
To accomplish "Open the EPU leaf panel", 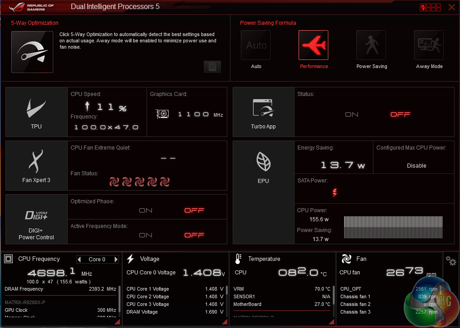I will point(263,192).
